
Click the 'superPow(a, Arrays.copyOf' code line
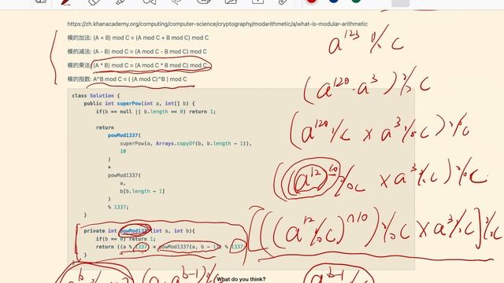pyautogui.click(x=186, y=143)
